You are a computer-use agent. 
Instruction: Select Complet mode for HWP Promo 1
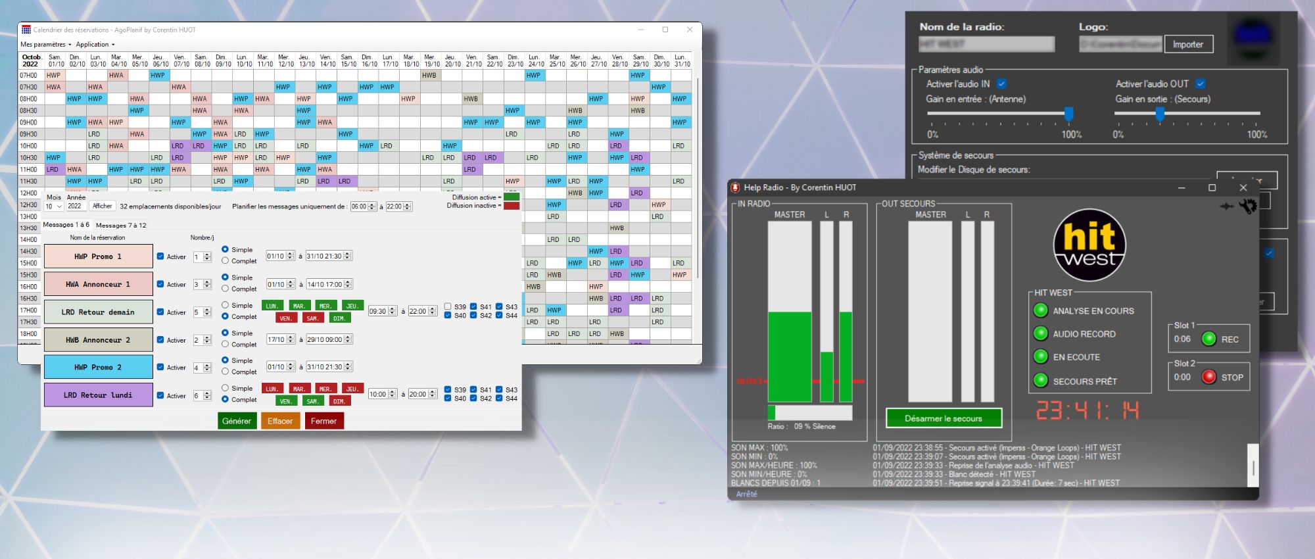coord(225,261)
